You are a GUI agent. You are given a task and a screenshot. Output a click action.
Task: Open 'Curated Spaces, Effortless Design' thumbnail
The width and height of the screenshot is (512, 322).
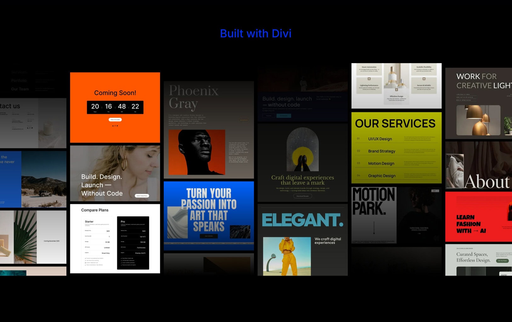pyautogui.click(x=479, y=260)
